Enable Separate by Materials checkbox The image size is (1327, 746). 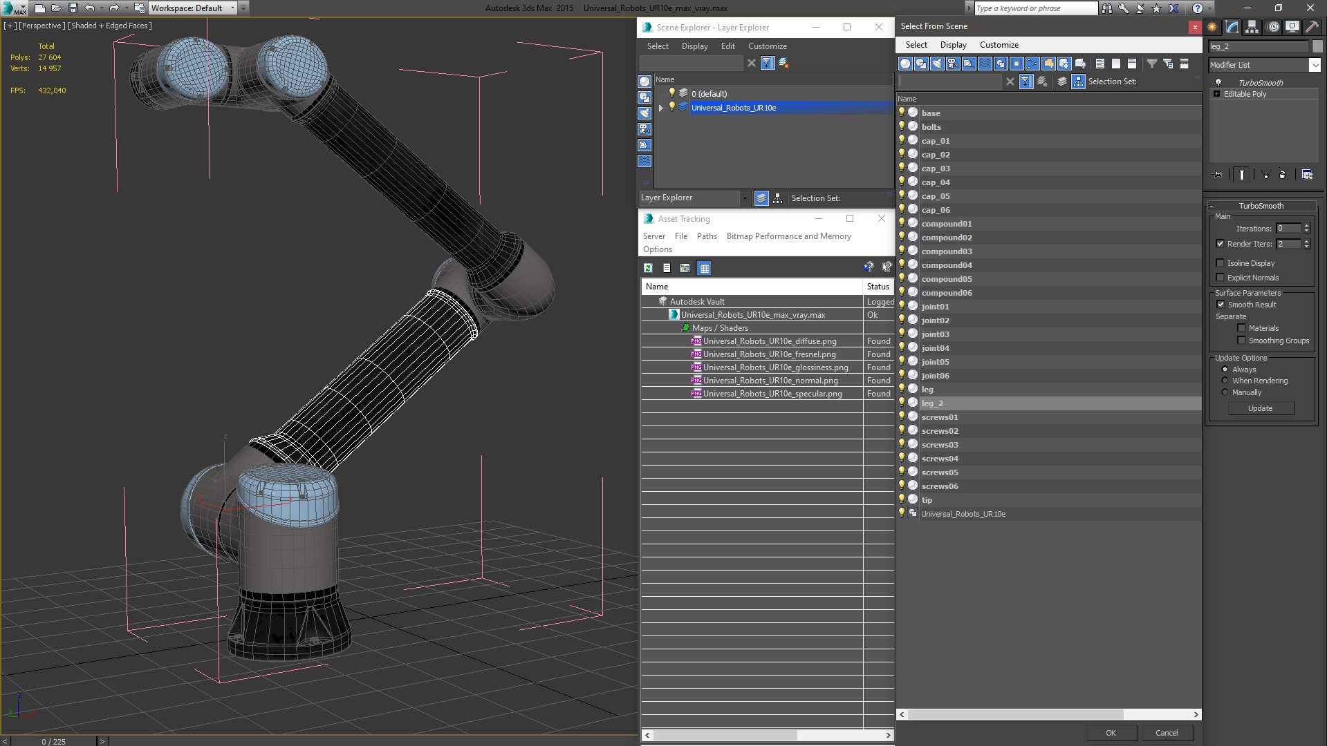click(1242, 328)
